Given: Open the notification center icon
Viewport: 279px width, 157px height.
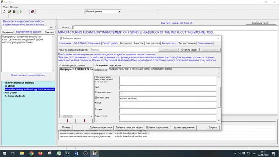Looking at the screenshot, I should click(273, 153).
